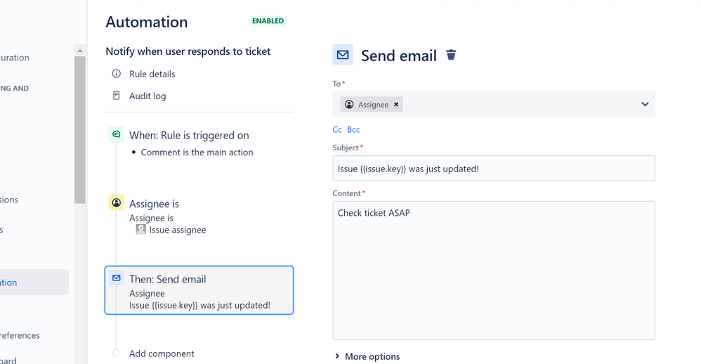The image size is (701, 364).
Task: Open Rule details menu item
Action: (x=152, y=74)
